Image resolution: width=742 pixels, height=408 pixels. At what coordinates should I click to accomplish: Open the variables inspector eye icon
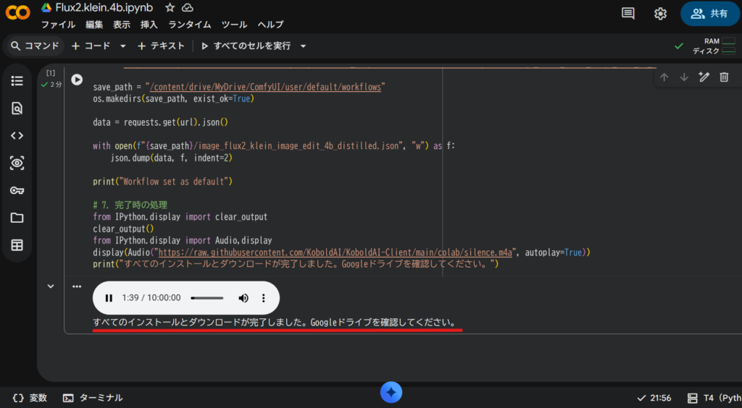[17, 163]
